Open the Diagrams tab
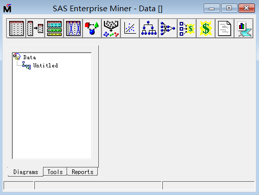 [26, 172]
